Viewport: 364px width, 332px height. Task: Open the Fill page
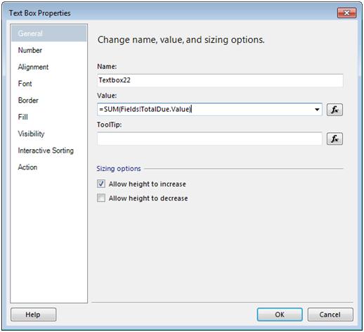(23, 117)
